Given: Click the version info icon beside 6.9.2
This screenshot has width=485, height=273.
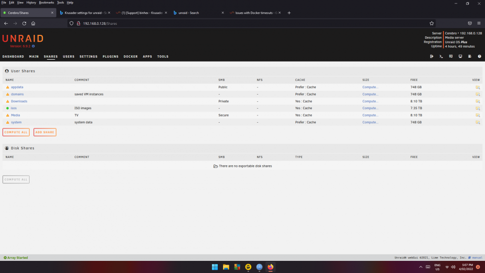Looking at the screenshot, I should click(x=33, y=46).
